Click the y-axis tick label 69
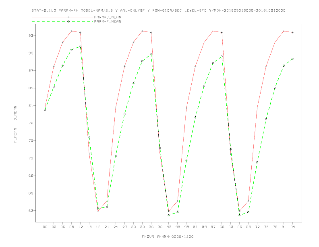Image resolution: width=319 pixels, height=247 pixels. click(31, 176)
